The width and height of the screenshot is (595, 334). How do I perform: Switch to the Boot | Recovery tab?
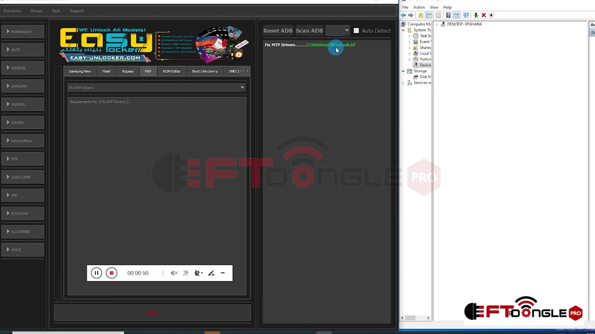tap(205, 71)
